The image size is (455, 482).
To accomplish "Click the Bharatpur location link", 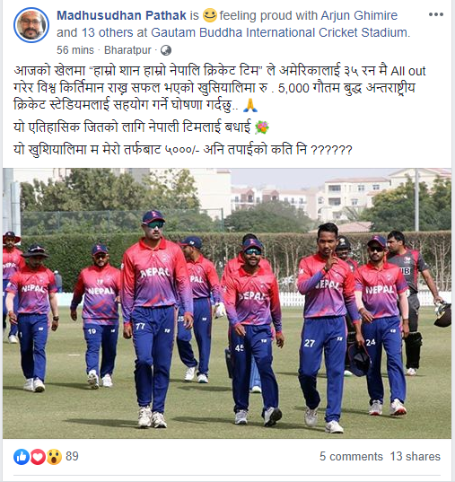I will [x=127, y=50].
